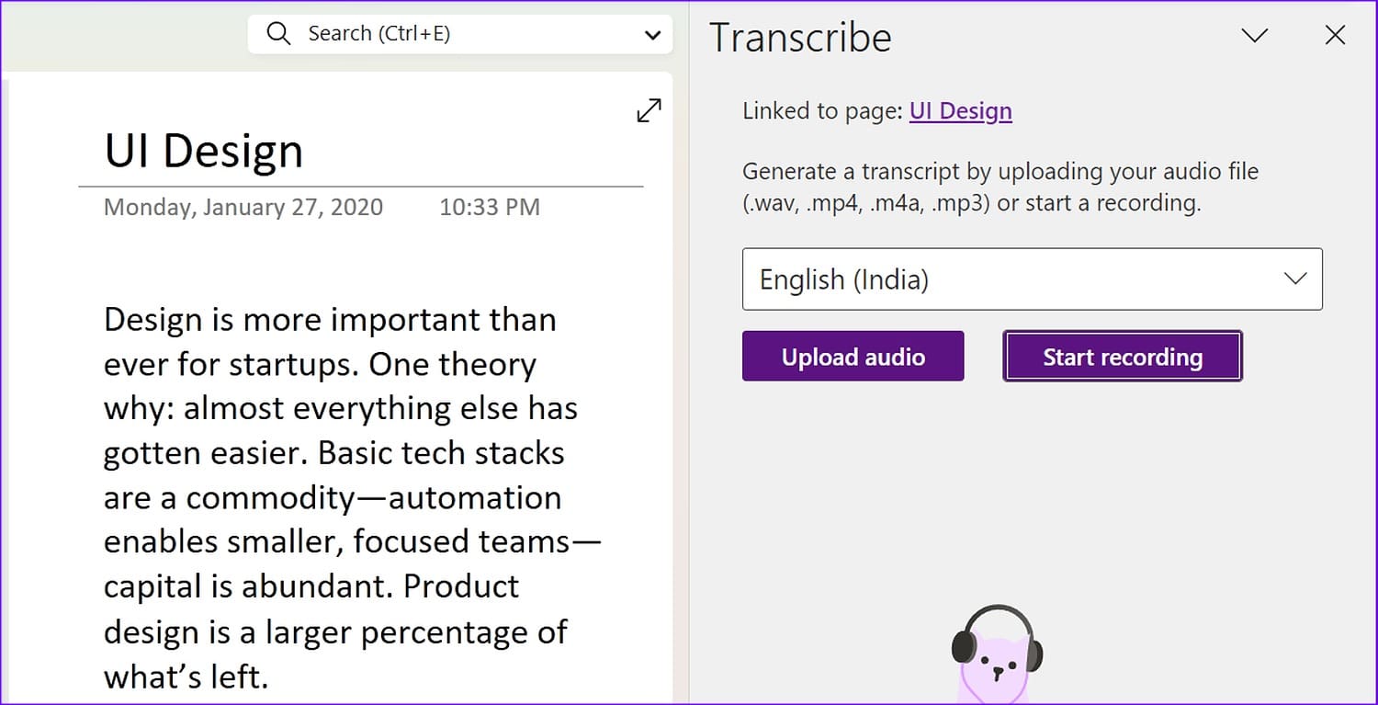This screenshot has width=1378, height=705.
Task: Open the Transcribe pane options chevron
Action: [1254, 36]
